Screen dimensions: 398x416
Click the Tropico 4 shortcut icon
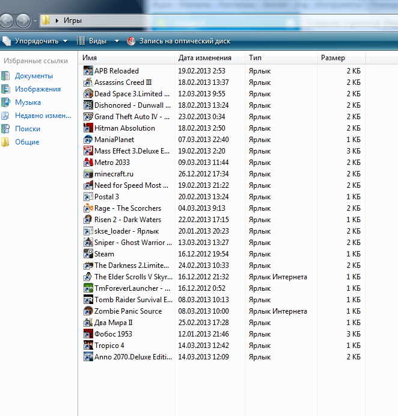[88, 345]
